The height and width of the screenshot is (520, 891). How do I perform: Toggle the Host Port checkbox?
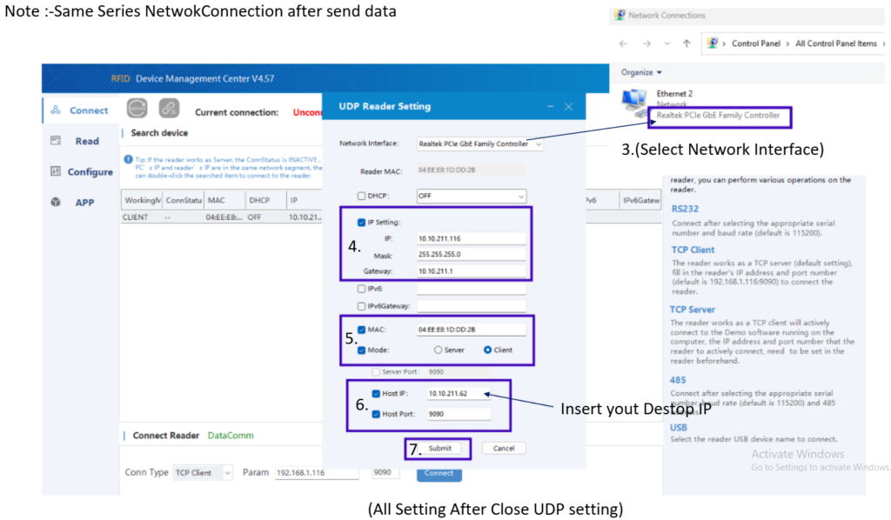(x=376, y=415)
